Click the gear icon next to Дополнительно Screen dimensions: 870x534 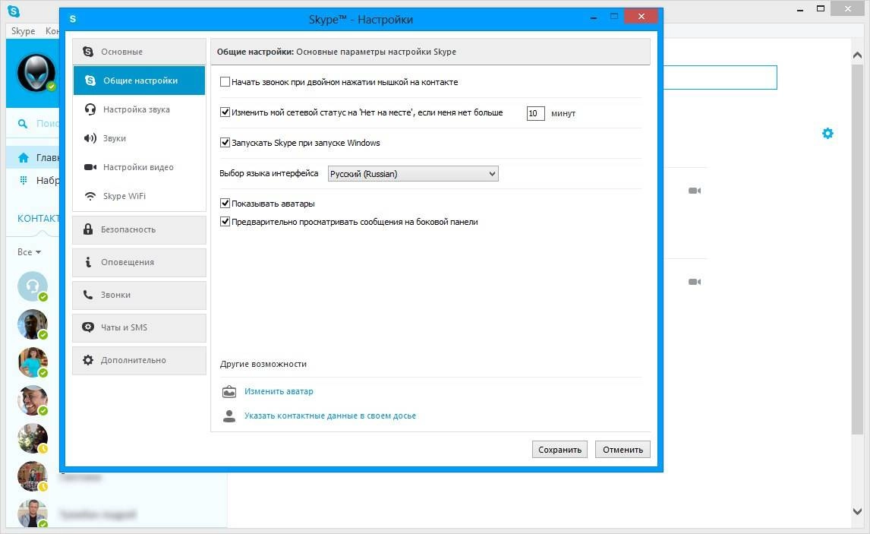(x=87, y=360)
